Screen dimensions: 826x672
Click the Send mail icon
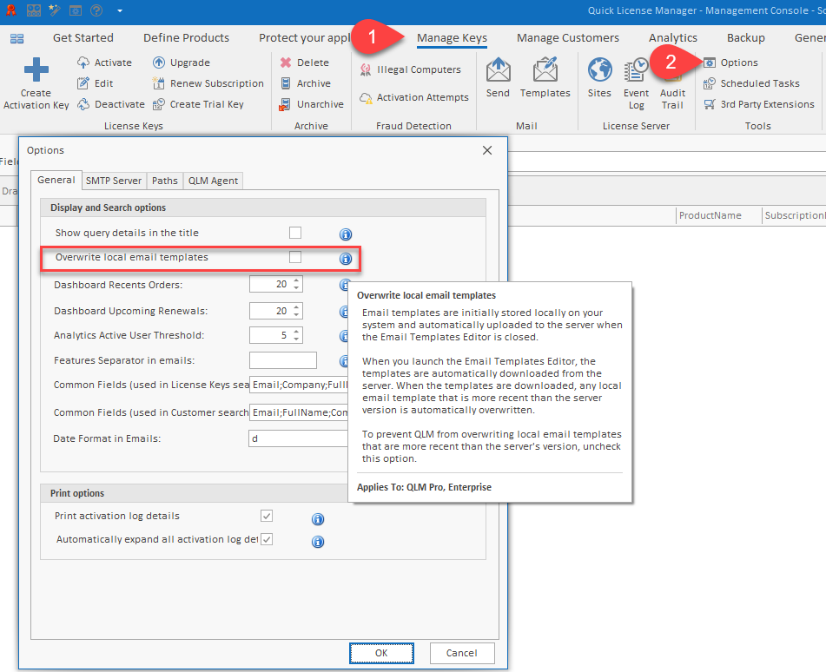click(x=498, y=69)
